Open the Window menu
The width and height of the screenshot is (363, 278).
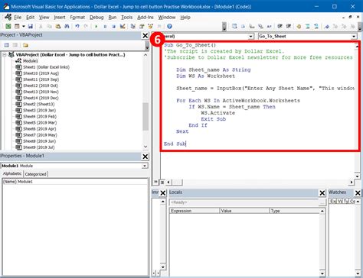[167, 18]
